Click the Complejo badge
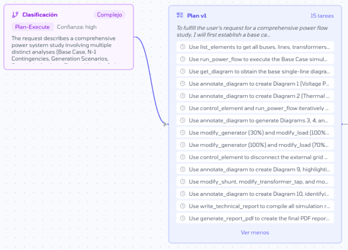 110,15
